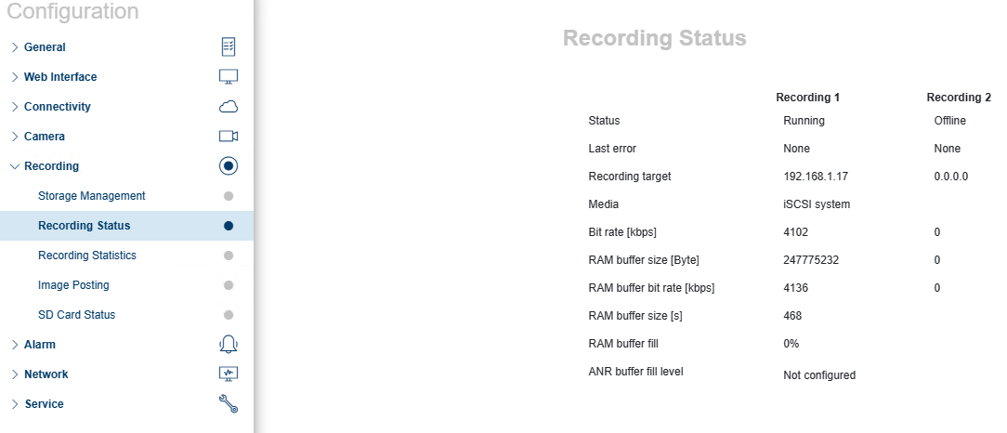This screenshot has height=433, width=1007.
Task: Click the General checklist icon
Action: (x=229, y=47)
